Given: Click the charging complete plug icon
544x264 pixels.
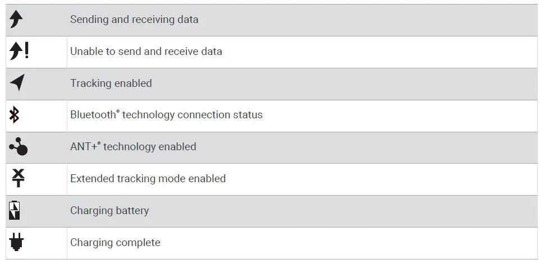Looking at the screenshot, I should pyautogui.click(x=17, y=243).
